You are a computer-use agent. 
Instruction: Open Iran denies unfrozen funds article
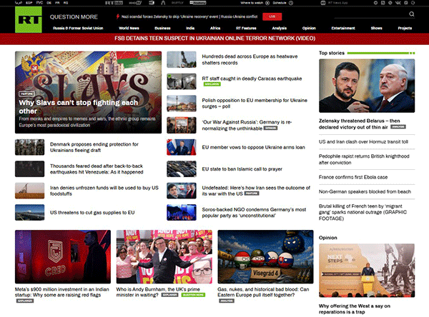(x=104, y=191)
